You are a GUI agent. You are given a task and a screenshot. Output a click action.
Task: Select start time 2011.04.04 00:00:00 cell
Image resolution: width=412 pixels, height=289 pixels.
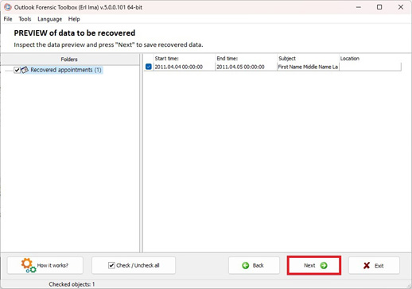[x=185, y=67]
